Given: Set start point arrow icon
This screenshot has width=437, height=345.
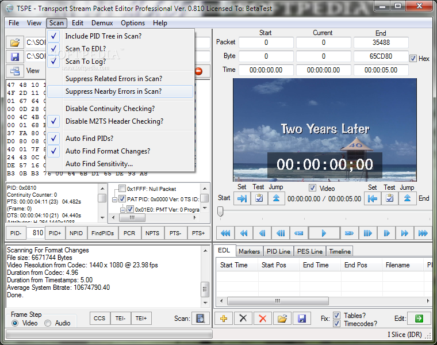Looking at the screenshot, I should (242, 198).
